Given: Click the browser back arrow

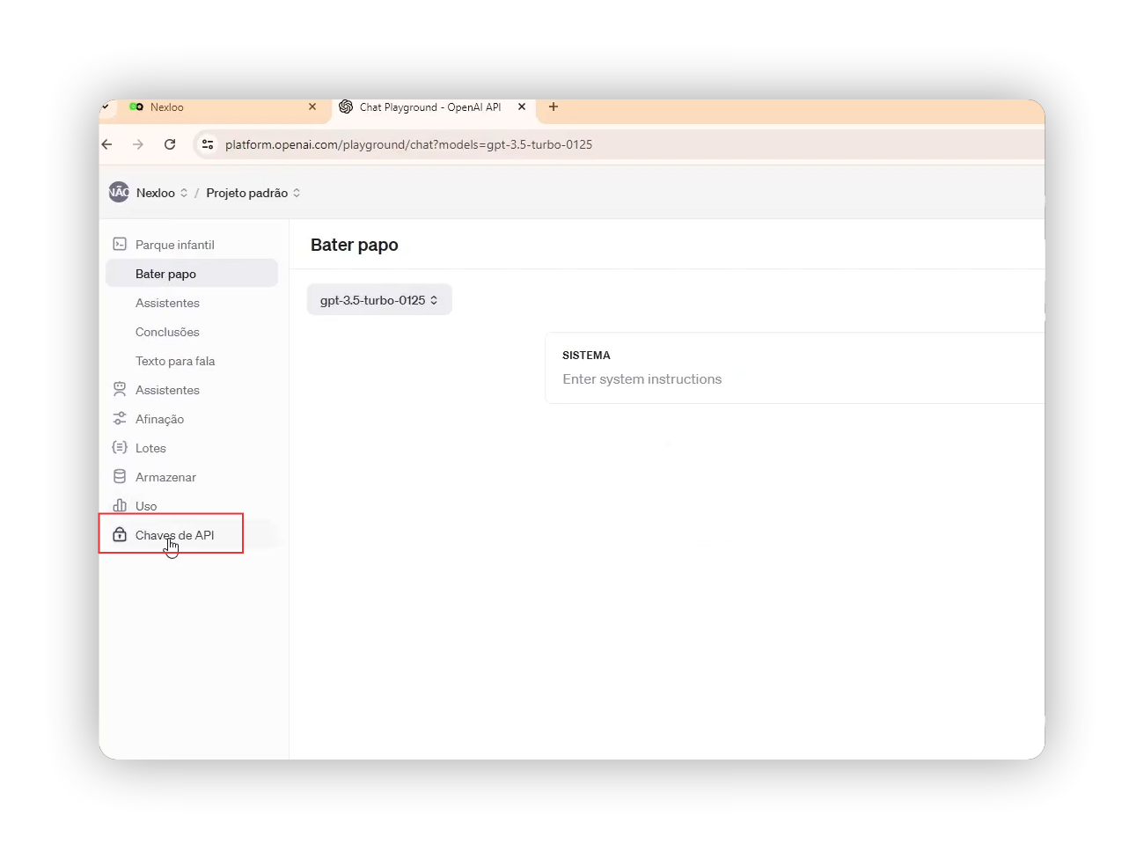Looking at the screenshot, I should [107, 144].
